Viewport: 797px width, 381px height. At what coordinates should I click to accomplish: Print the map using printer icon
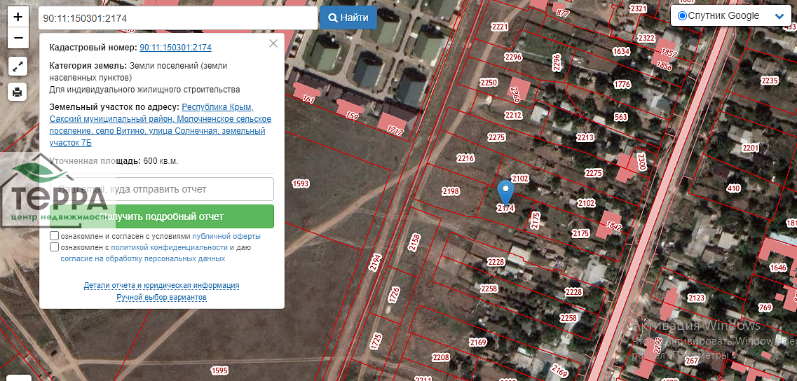(x=18, y=91)
